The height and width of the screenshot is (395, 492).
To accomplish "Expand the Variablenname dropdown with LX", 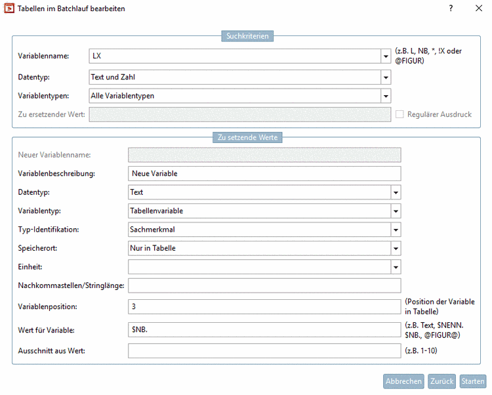I will (386, 56).
